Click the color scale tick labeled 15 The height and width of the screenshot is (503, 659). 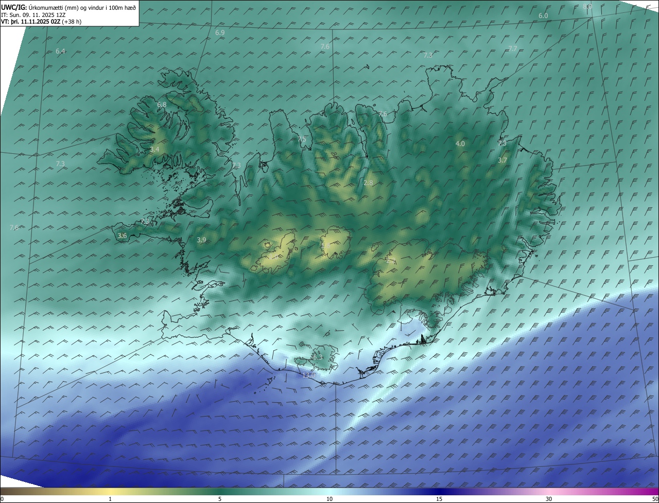439,499
